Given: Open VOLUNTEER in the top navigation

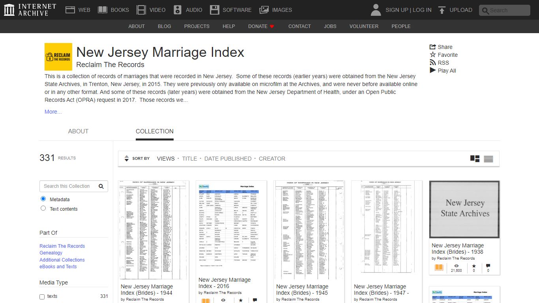Looking at the screenshot, I should tap(364, 26).
